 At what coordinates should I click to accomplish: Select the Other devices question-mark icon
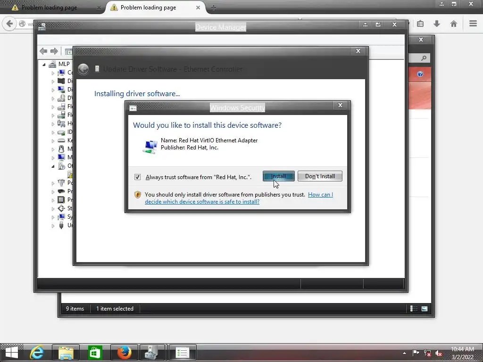pos(61,166)
